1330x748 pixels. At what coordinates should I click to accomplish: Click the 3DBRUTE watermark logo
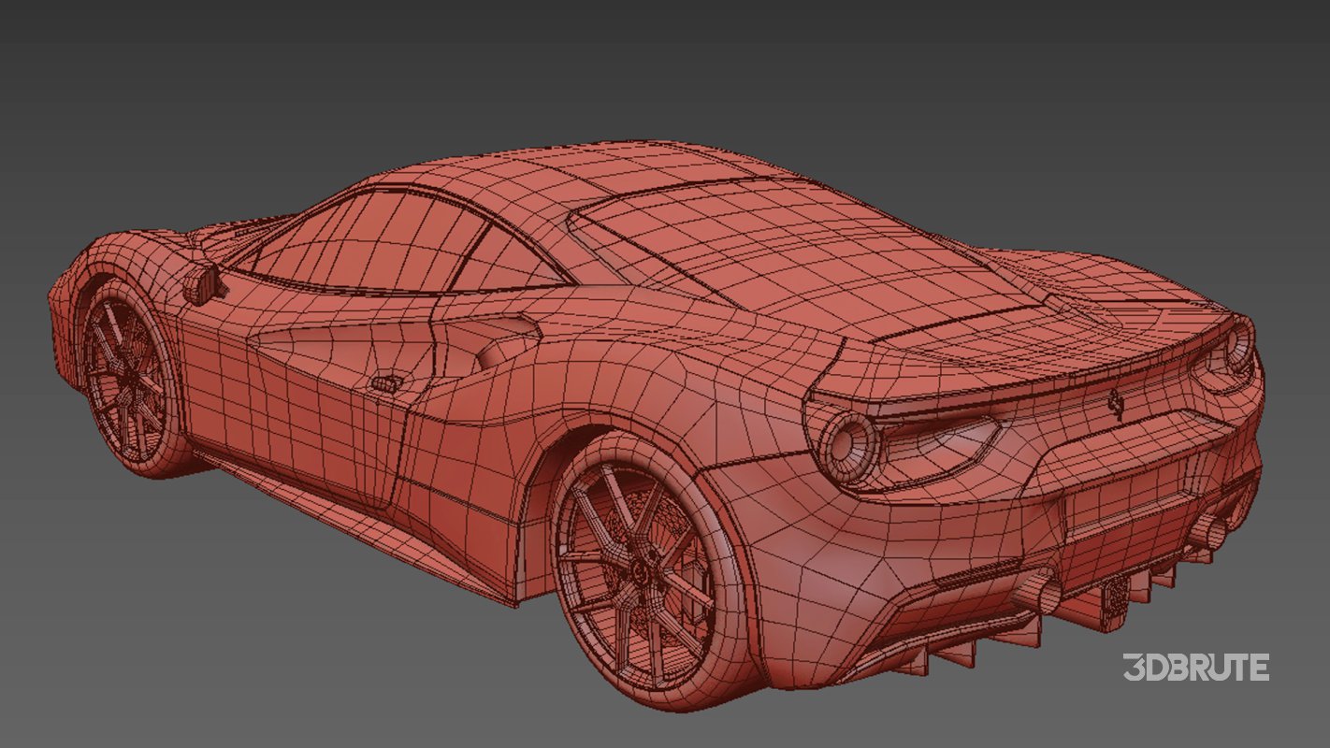1197,669
